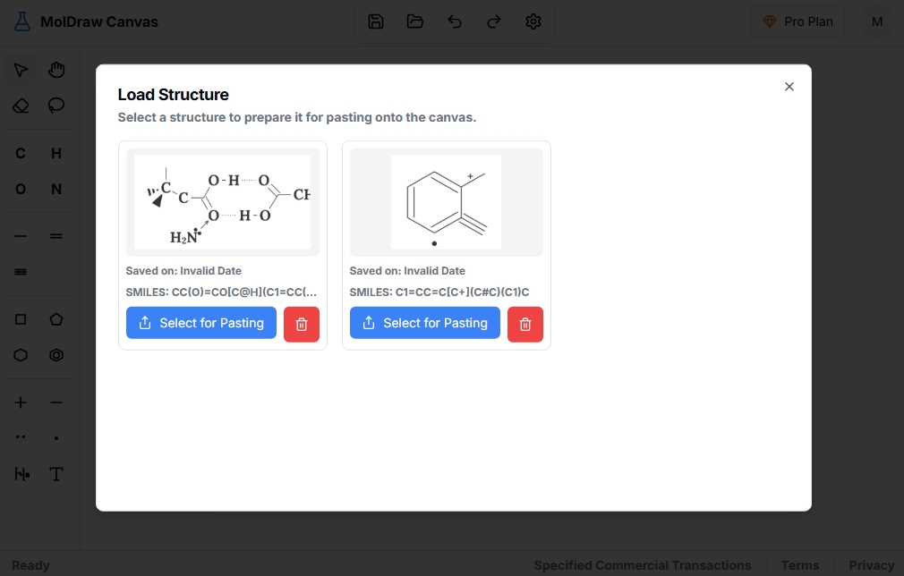Choose the text tool
Image resolution: width=904 pixels, height=576 pixels.
pyautogui.click(x=56, y=474)
